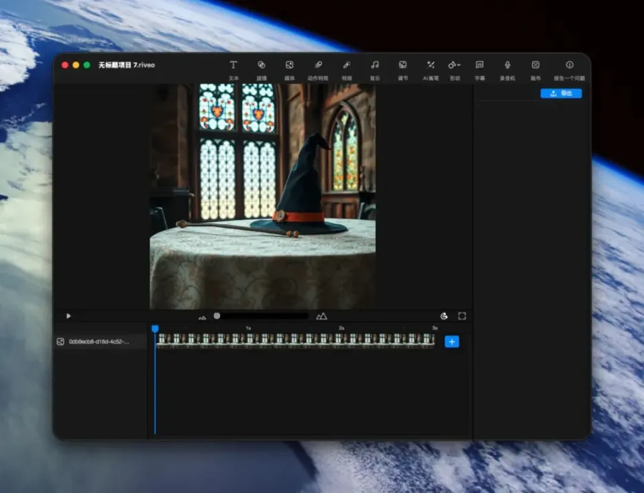Open the Adjust (调节) panel
The image size is (644, 493).
402,66
